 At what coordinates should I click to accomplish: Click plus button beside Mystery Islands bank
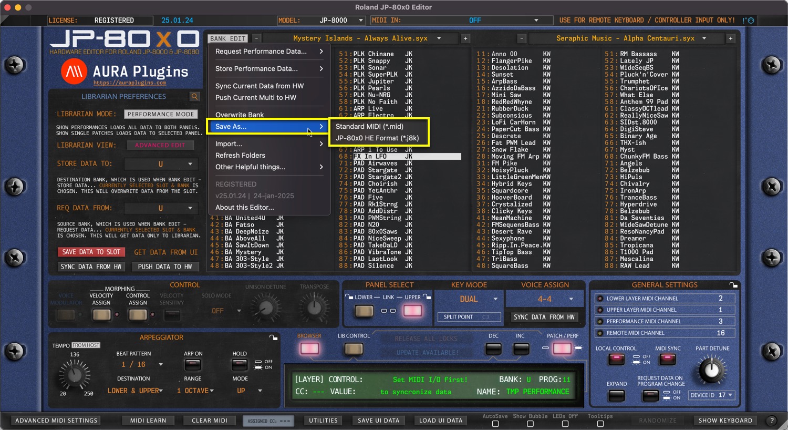[465, 38]
